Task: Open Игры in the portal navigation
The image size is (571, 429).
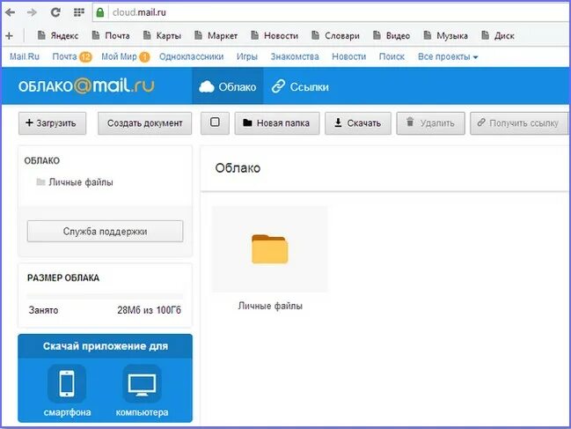Action: click(247, 57)
